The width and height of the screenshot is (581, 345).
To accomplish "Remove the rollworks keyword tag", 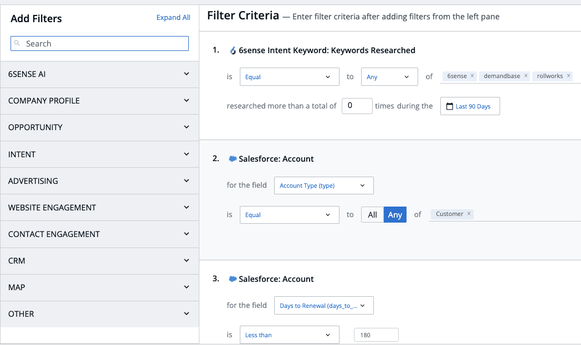I will coord(567,76).
